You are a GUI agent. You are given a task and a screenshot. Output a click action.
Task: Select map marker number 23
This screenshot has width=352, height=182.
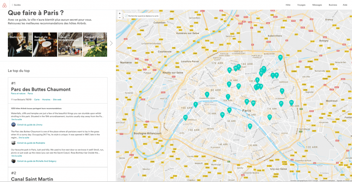tap(269, 117)
